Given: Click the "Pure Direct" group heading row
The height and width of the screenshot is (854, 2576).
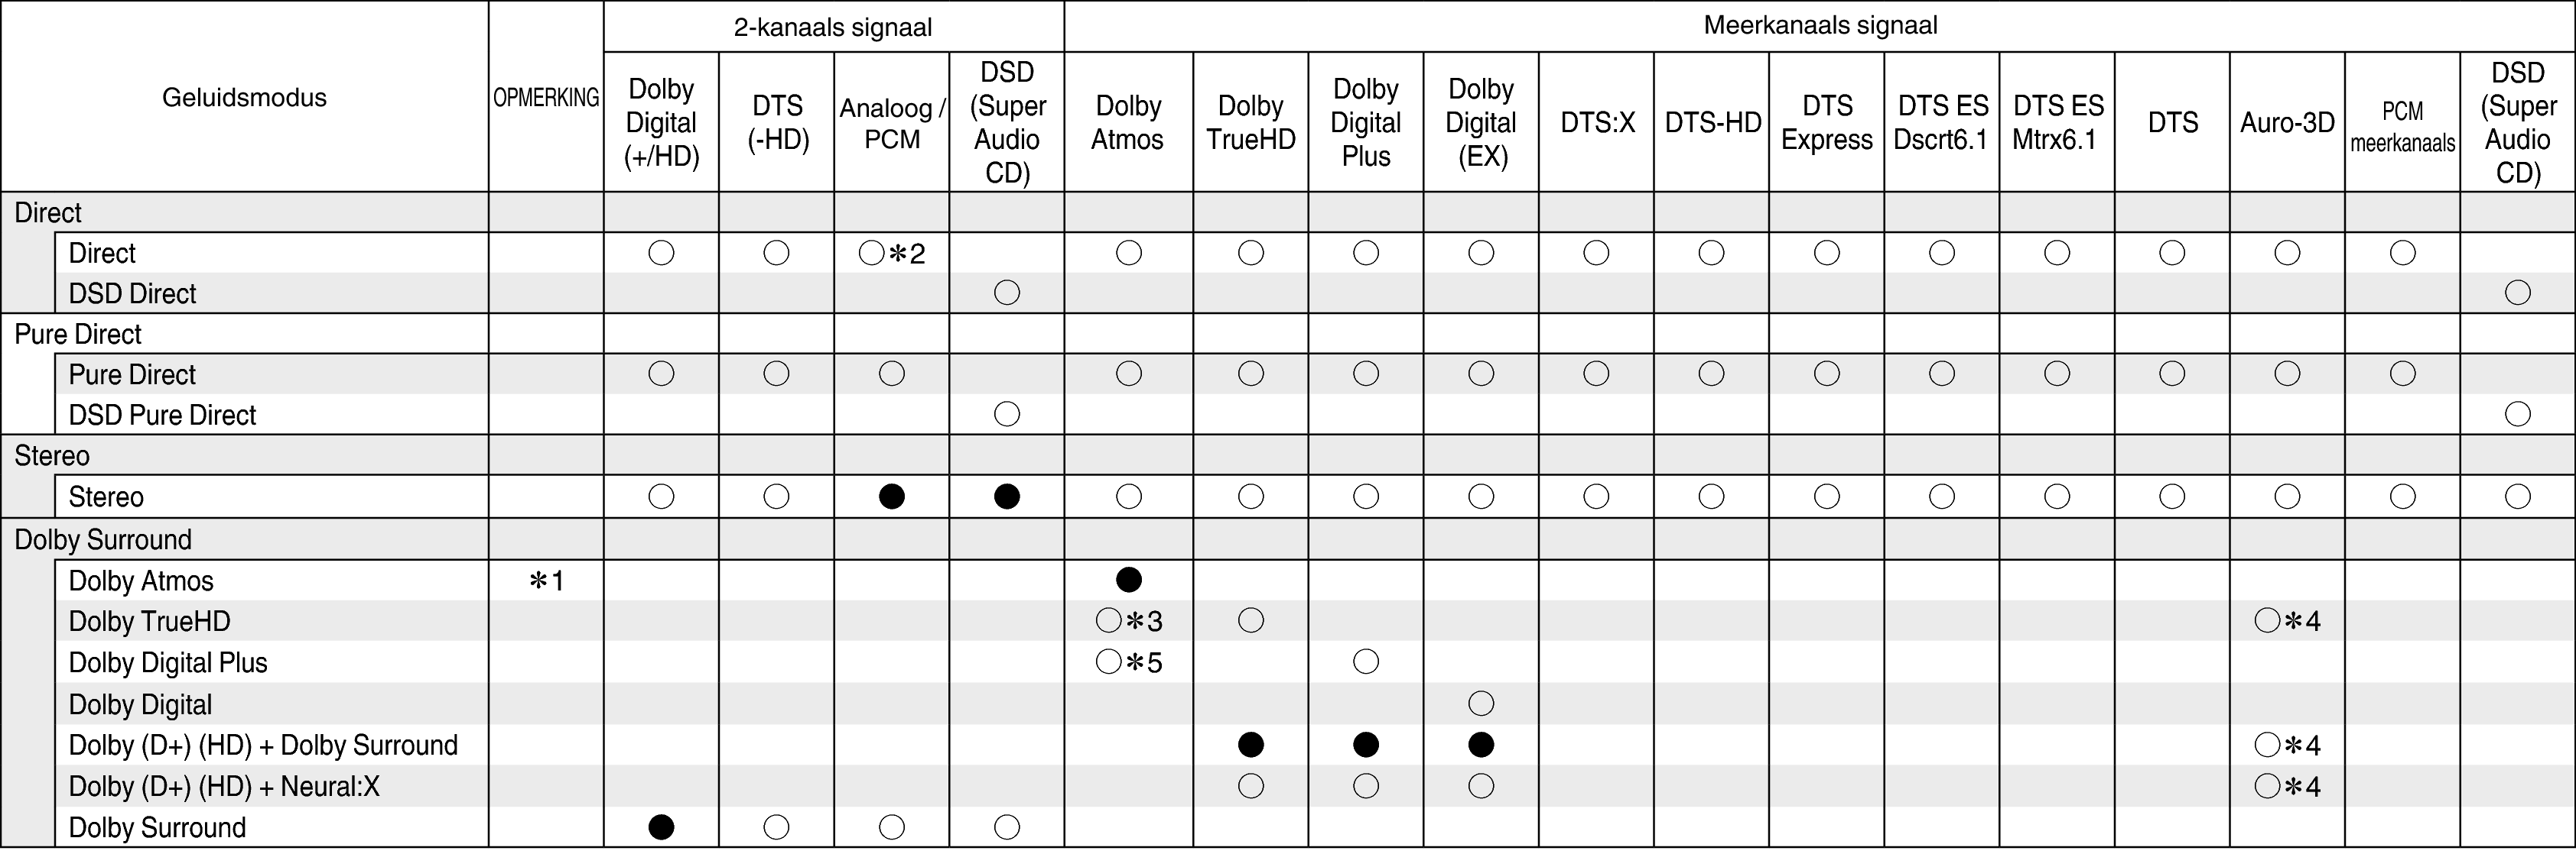Looking at the screenshot, I should coord(78,334).
